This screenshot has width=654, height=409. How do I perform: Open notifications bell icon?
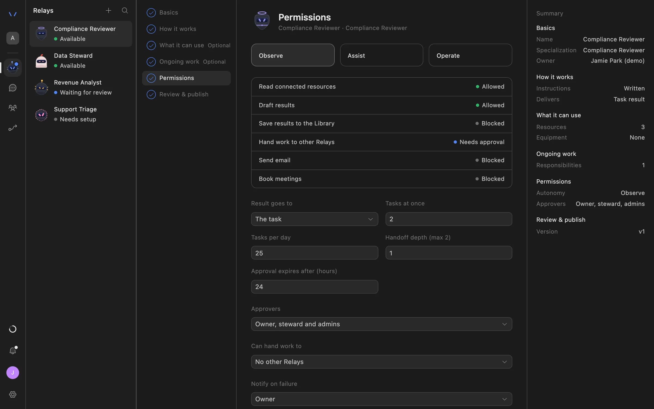(x=13, y=351)
